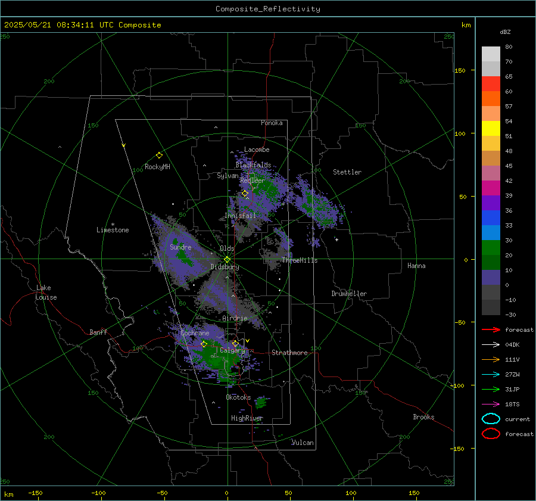
Task: Click the Sylvan town label
Action: pyautogui.click(x=228, y=176)
